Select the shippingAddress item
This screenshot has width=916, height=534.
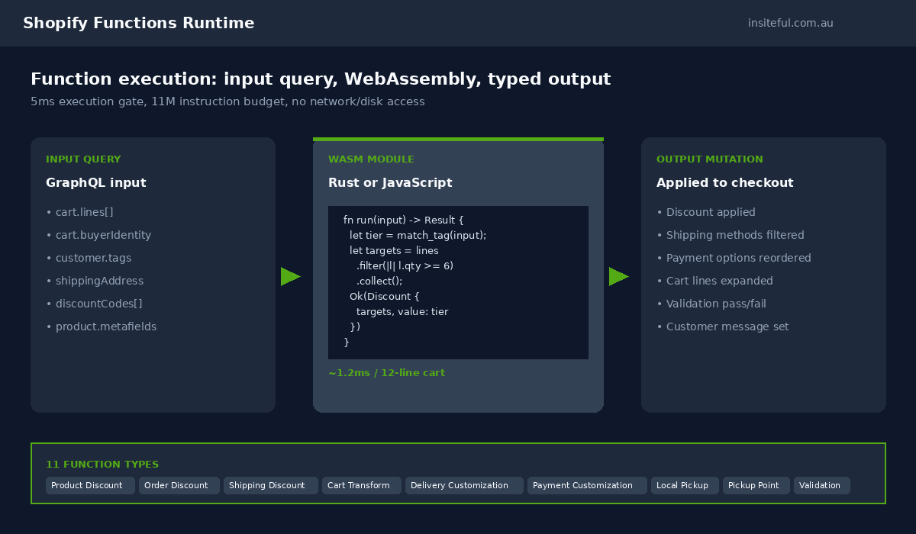(x=95, y=281)
